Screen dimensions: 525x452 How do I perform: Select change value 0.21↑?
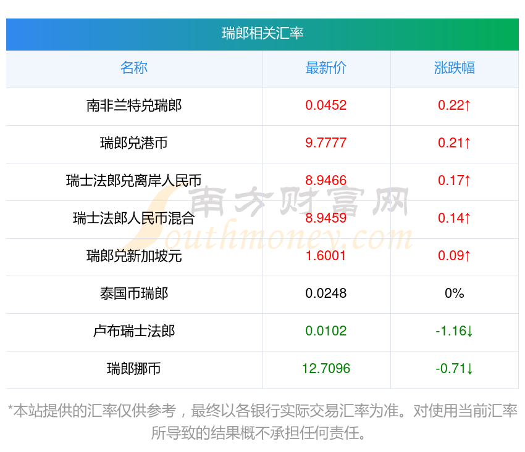pos(455,143)
